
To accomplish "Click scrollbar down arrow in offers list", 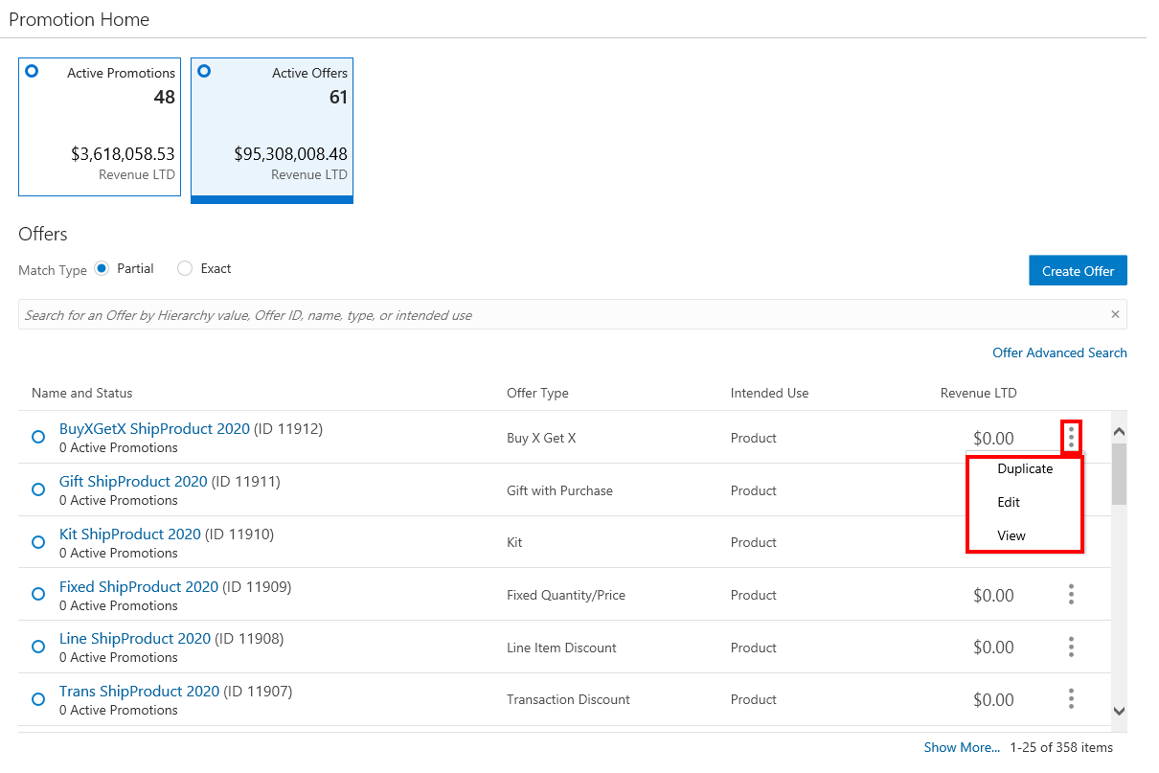I will (1119, 711).
